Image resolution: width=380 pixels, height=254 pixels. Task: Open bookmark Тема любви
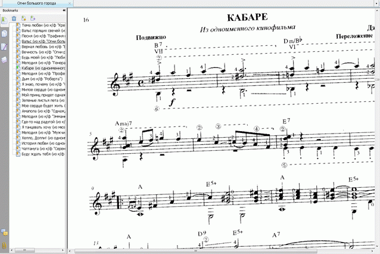click(x=43, y=25)
